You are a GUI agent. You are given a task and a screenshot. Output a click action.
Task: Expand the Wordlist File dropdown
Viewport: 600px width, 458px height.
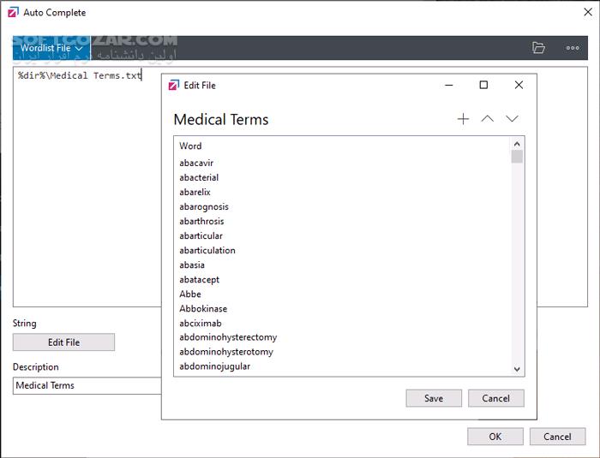pos(51,48)
